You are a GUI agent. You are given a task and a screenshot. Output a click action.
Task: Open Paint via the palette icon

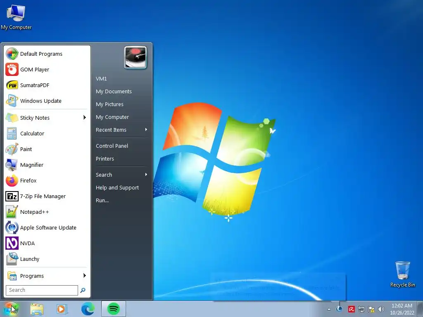coord(12,149)
